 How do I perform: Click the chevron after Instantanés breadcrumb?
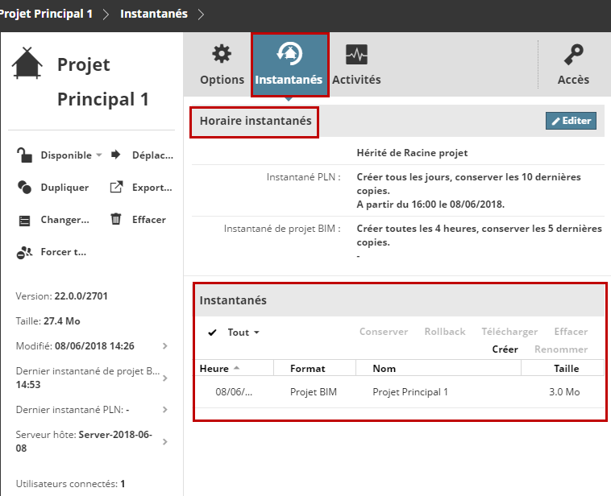pos(201,14)
